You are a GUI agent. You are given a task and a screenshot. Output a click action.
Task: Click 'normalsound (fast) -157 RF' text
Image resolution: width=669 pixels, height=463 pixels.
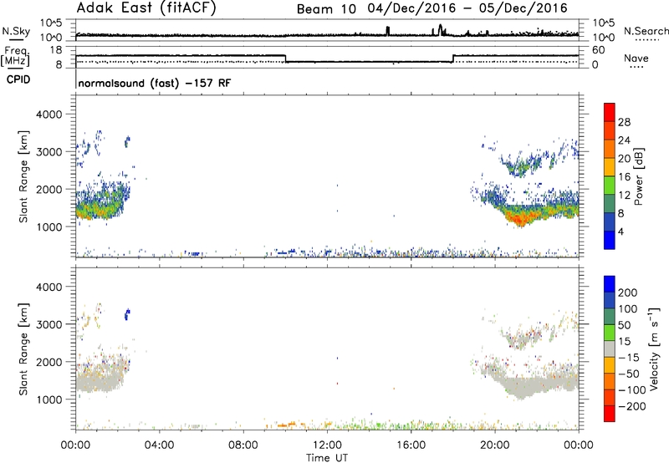pos(155,83)
